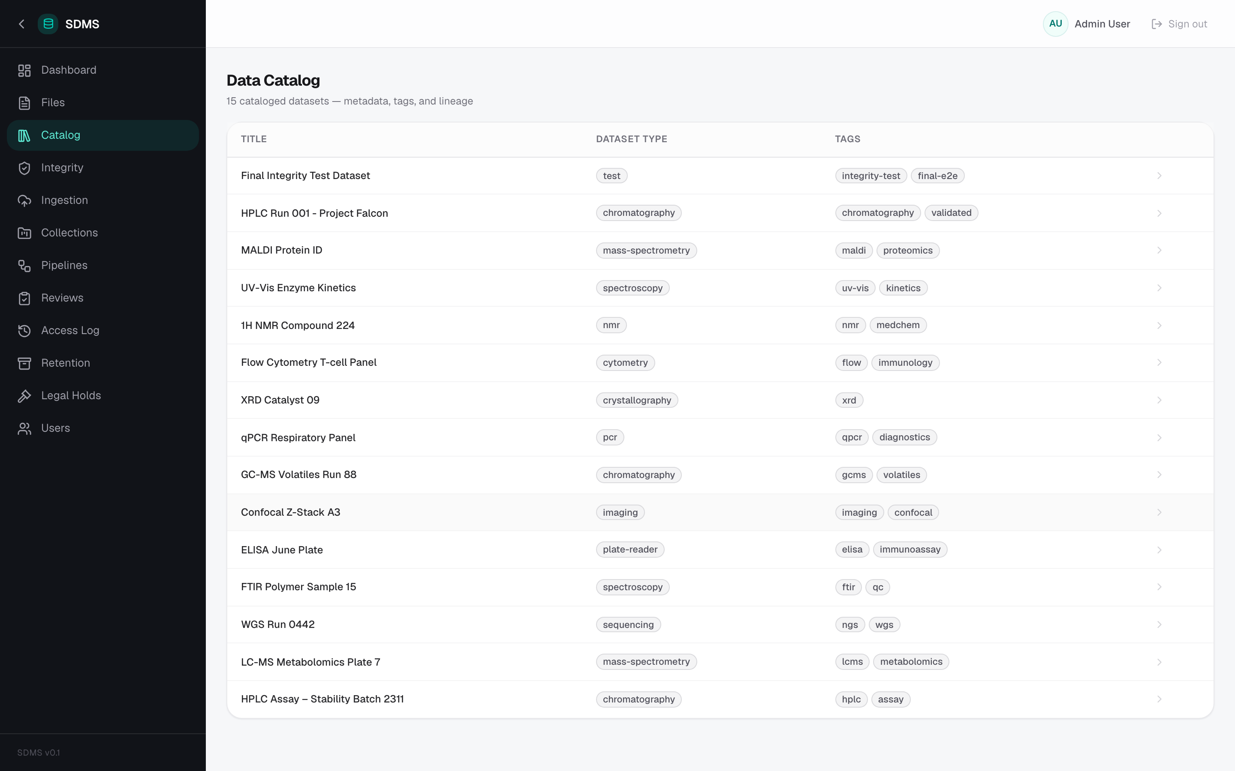
Task: Open Confocal Z-Stack A3 row chevron
Action: tap(1159, 512)
